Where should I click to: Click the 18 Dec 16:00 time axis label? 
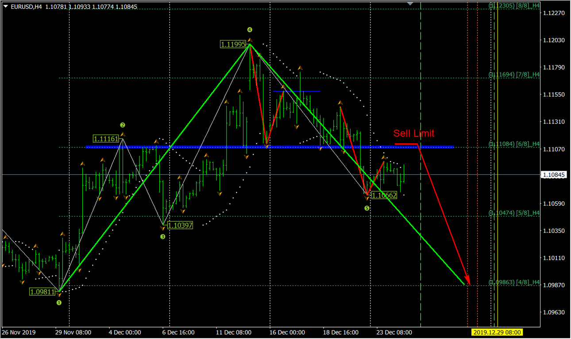340,332
